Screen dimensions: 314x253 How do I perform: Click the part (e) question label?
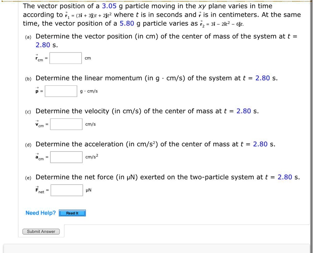point(28,177)
